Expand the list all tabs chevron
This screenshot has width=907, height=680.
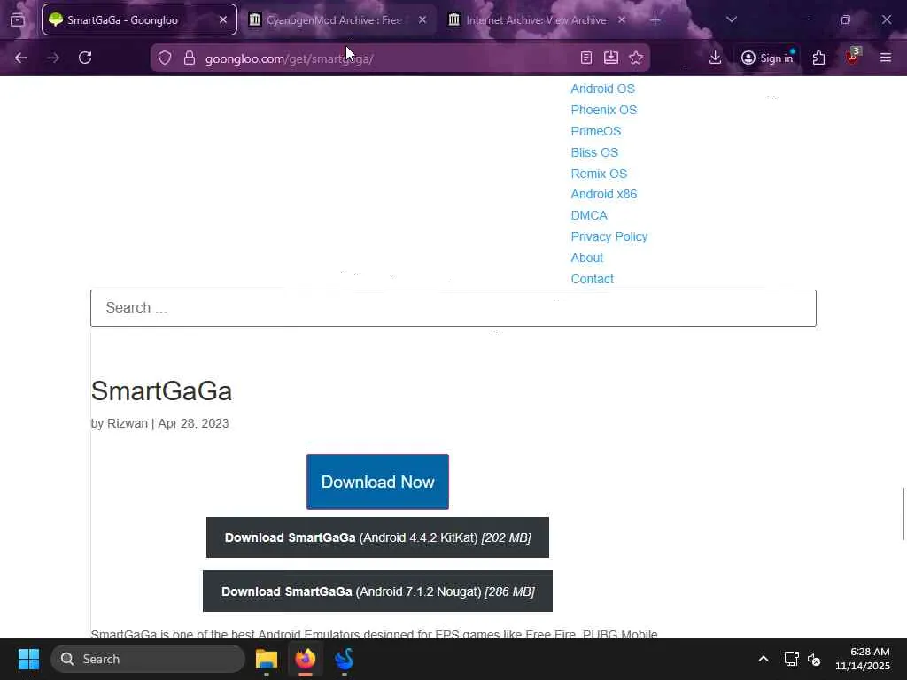(731, 19)
